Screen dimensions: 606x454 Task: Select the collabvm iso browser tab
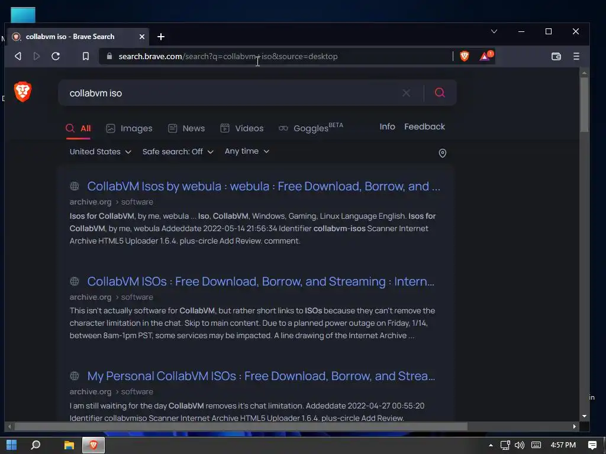tap(79, 37)
